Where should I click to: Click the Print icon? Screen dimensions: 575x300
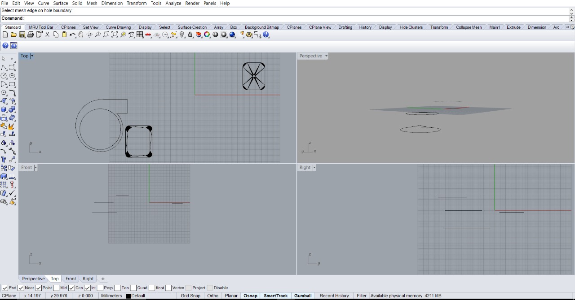[x=30, y=35]
